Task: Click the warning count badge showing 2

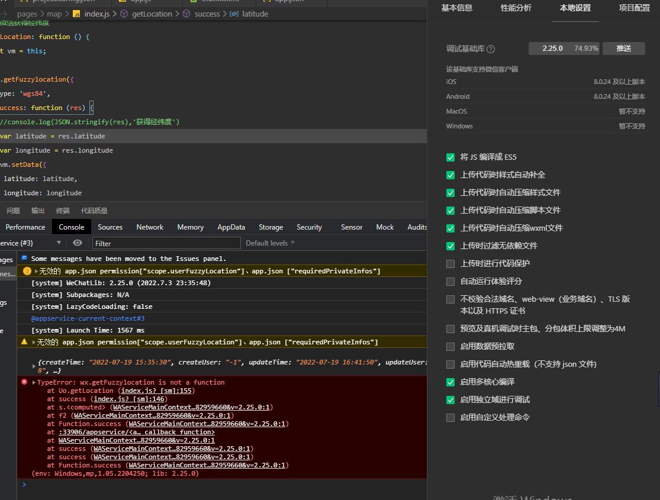Action: click(x=27, y=271)
